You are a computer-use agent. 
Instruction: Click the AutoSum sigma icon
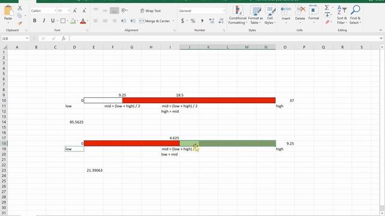pos(327,8)
